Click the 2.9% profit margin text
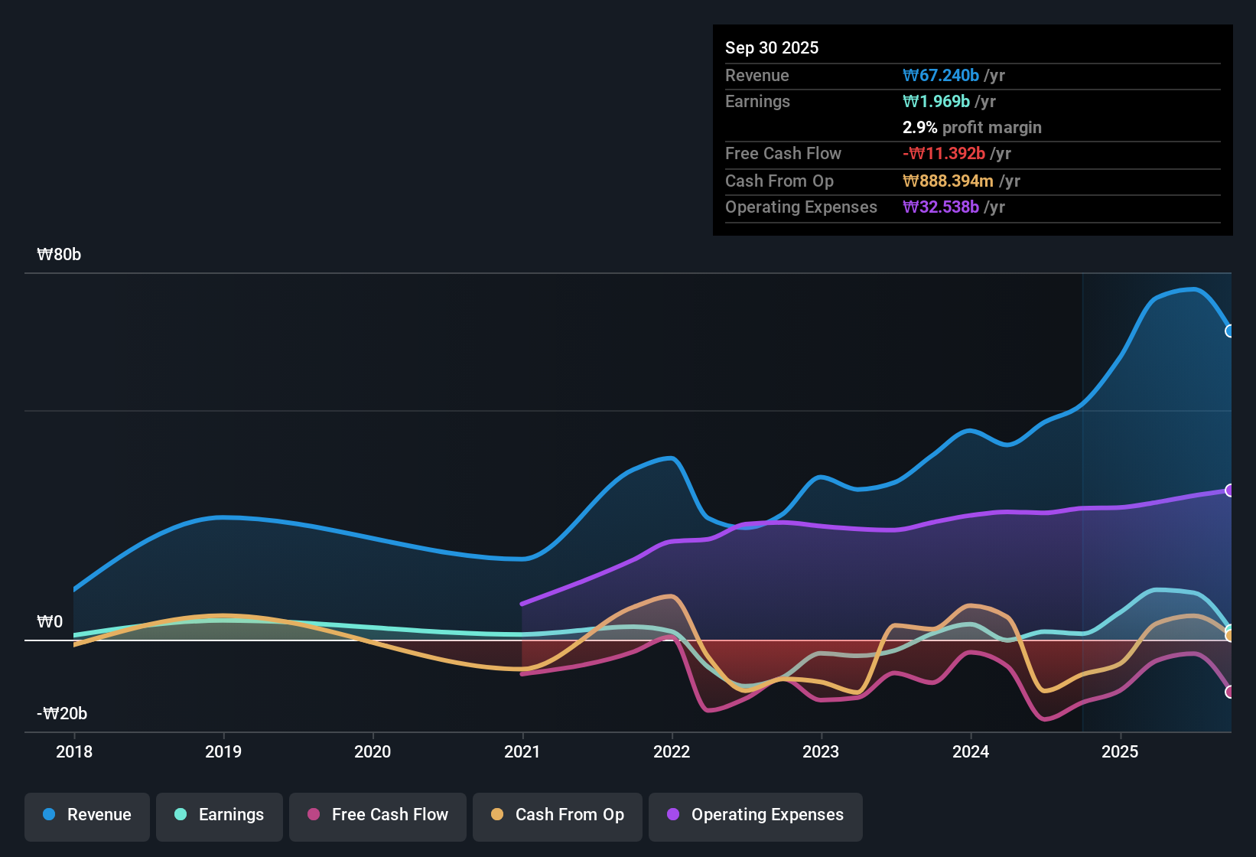 (971, 128)
